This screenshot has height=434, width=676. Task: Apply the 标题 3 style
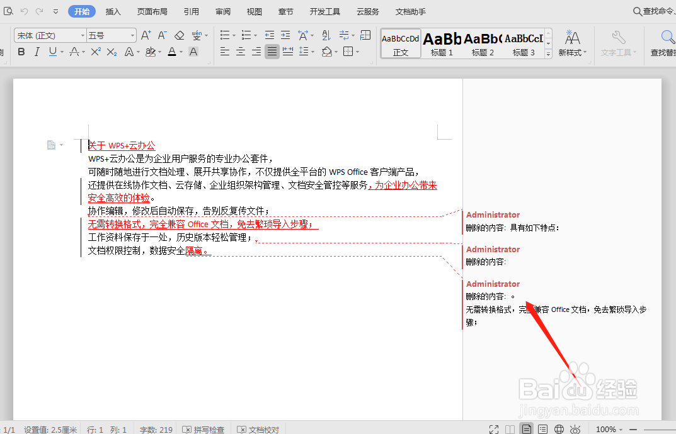[x=524, y=43]
